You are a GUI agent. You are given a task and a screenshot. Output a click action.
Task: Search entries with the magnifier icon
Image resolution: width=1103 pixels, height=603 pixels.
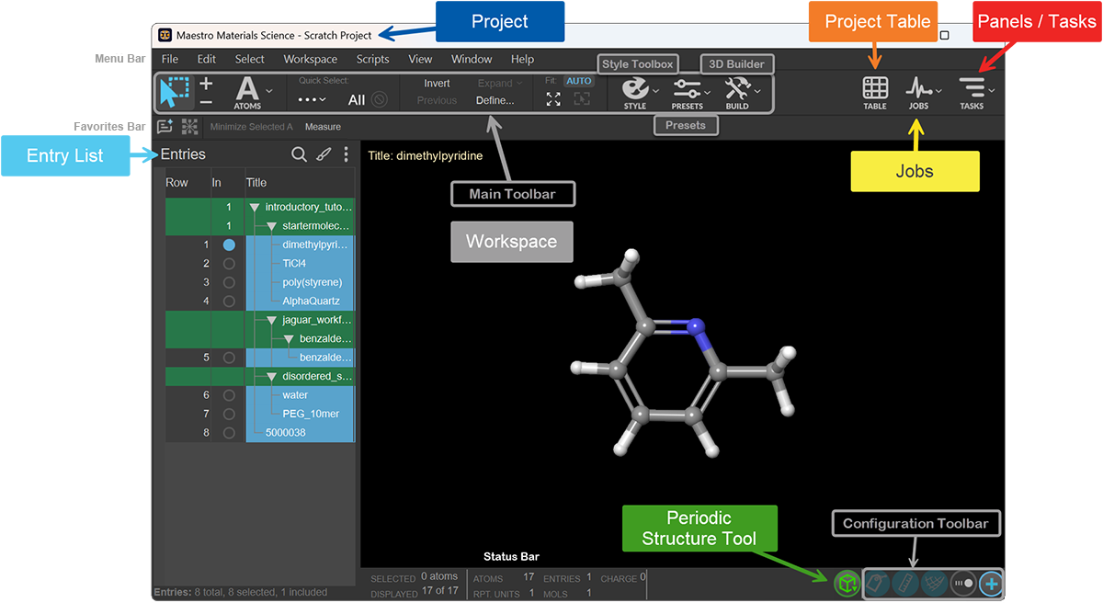coord(299,154)
